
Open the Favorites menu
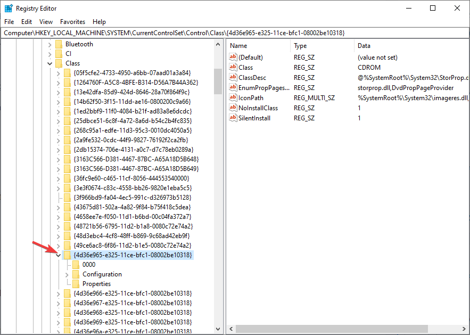pos(72,22)
